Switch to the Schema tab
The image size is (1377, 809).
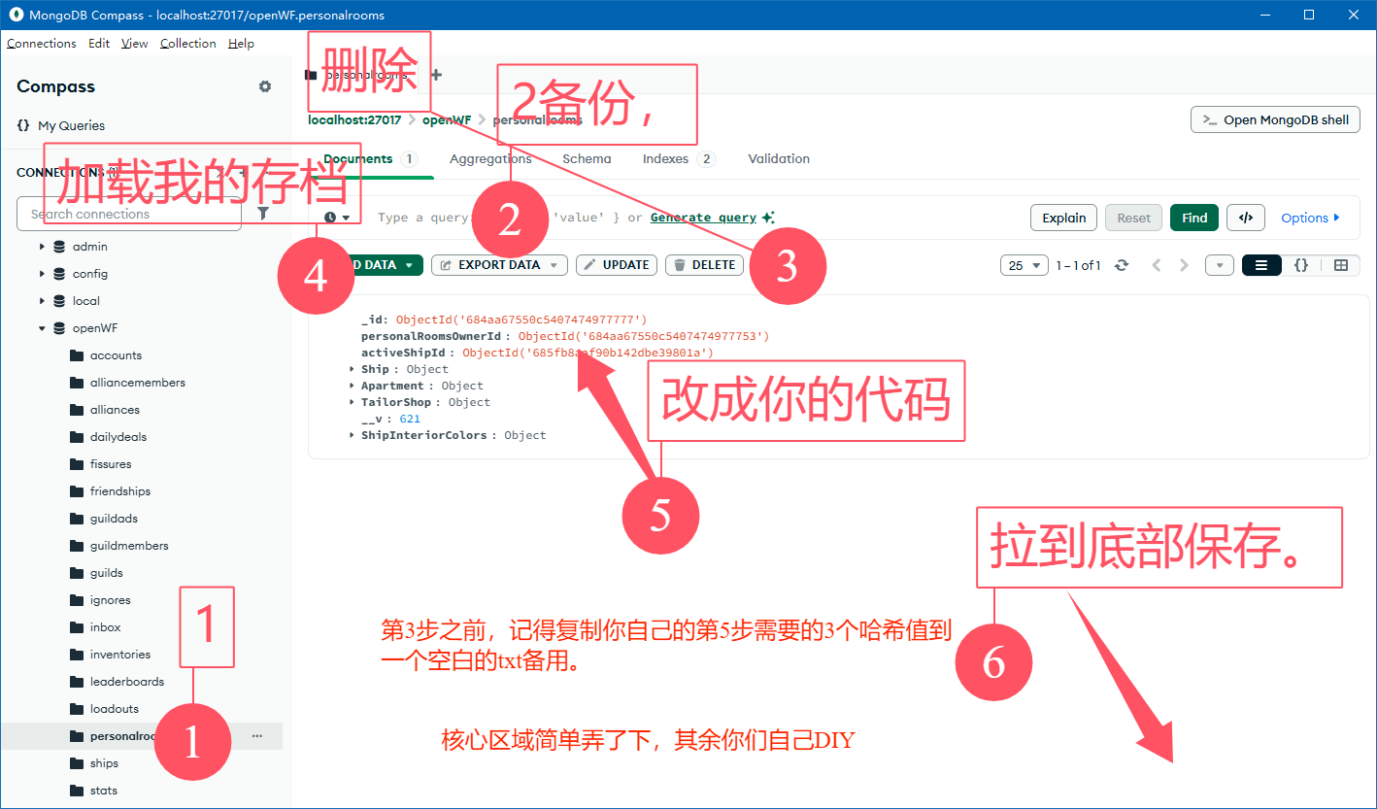tap(587, 158)
